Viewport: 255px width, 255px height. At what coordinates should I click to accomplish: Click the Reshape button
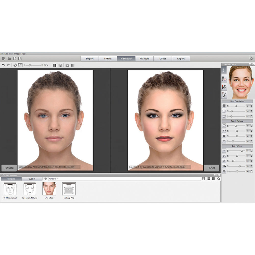pos(144,58)
